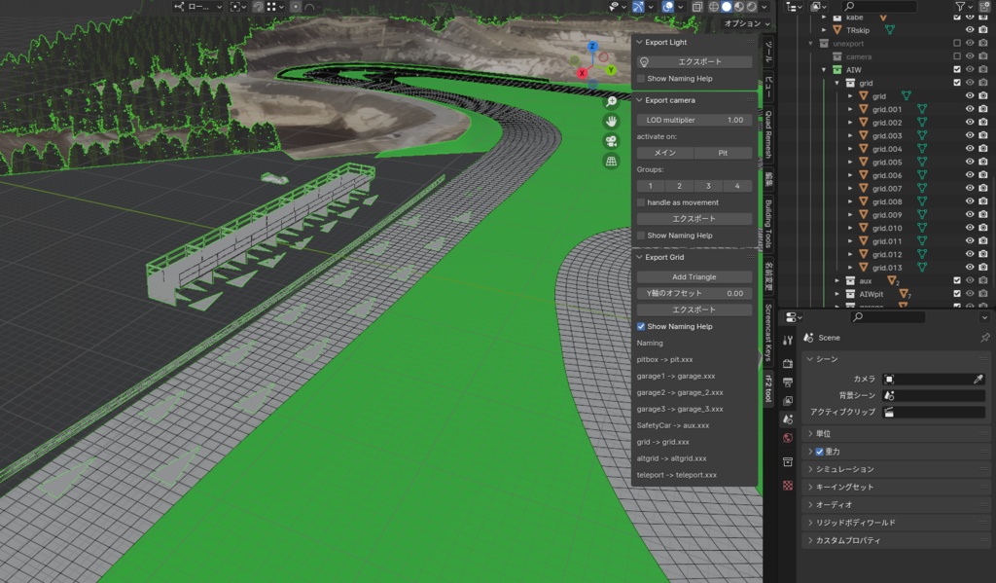Screen dimensions: 996x583
Task: Click the red X axis of navigation gizmo
Action: 582,73
